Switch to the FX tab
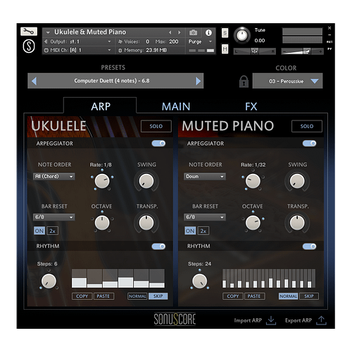Screen dimensions: 352x352 pos(251,106)
